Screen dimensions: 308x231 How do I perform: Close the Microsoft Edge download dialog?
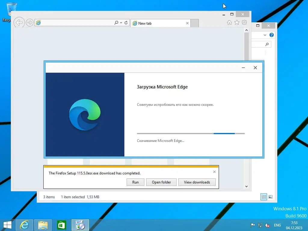pyautogui.click(x=255, y=68)
